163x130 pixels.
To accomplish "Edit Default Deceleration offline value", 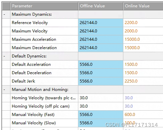I will click(101, 73).
